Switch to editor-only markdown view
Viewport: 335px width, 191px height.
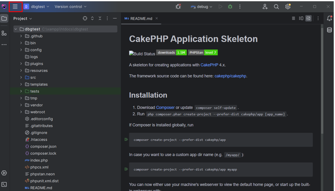point(293,18)
